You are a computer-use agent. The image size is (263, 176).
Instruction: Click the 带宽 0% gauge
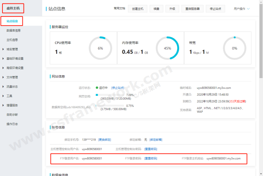tap(235, 48)
